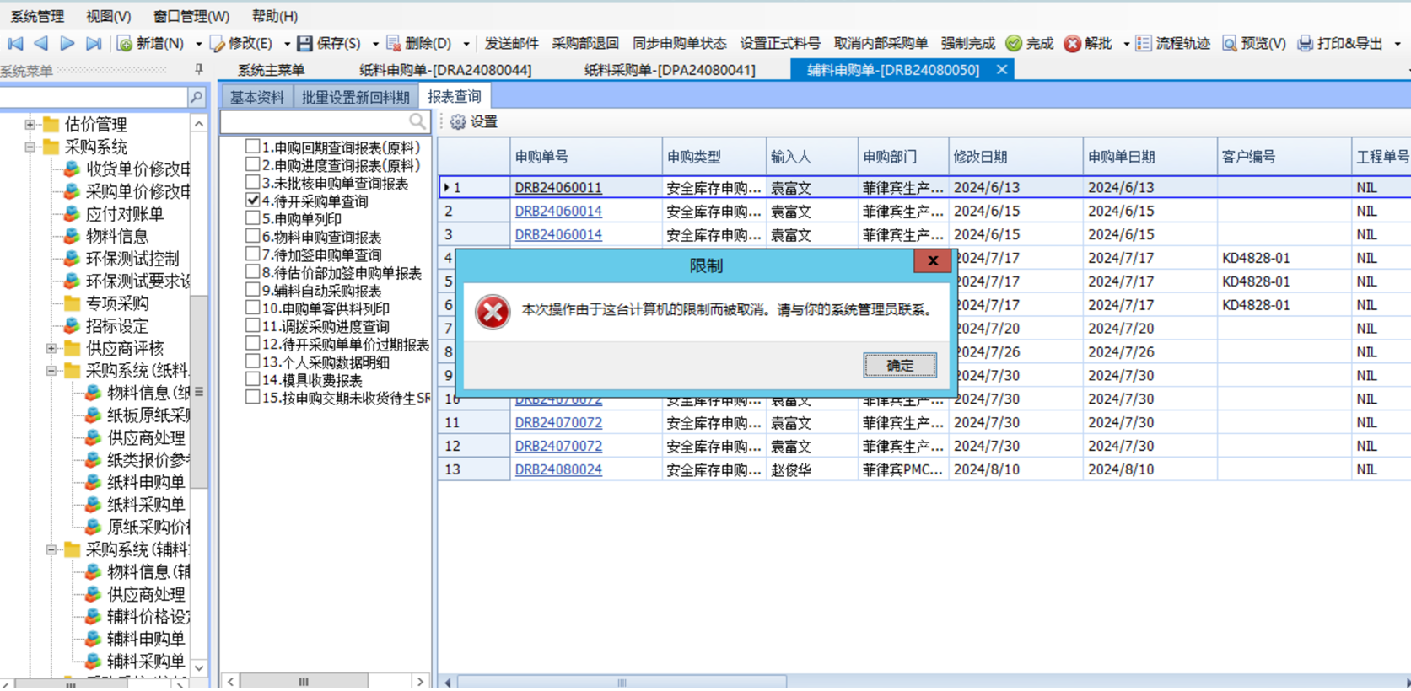Image resolution: width=1411 pixels, height=691 pixels.
Task: Expand the 供应商评核 tree node
Action: point(51,348)
